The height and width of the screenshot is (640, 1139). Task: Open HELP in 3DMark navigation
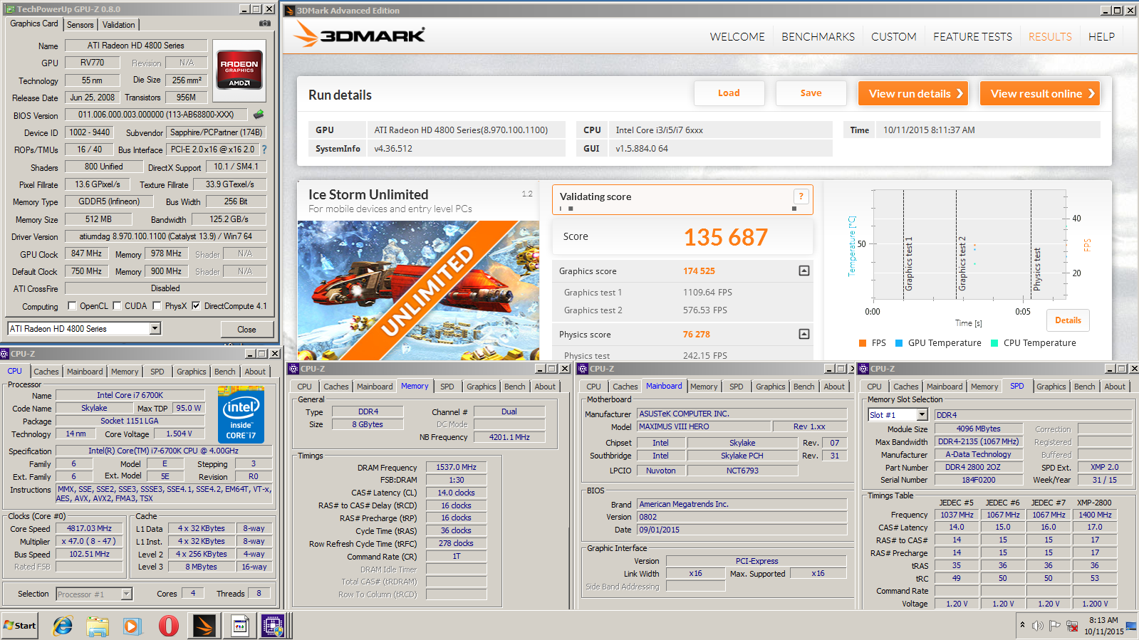pyautogui.click(x=1101, y=36)
